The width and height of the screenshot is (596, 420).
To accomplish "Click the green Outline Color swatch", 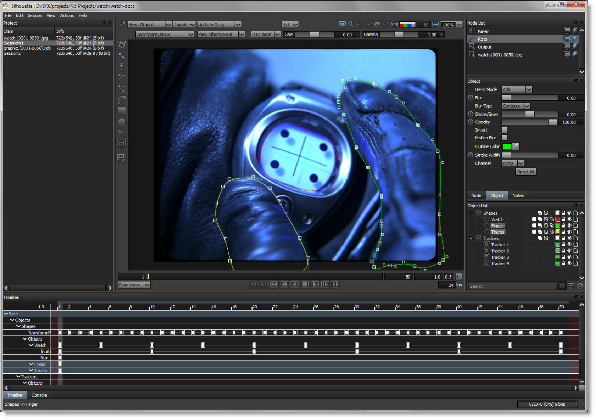I will point(507,147).
